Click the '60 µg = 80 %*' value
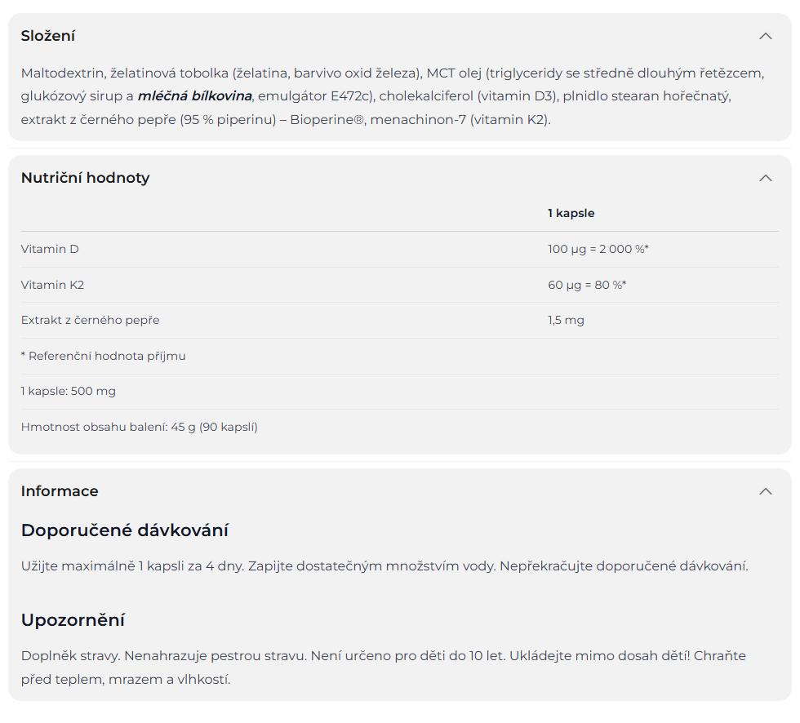 [586, 285]
